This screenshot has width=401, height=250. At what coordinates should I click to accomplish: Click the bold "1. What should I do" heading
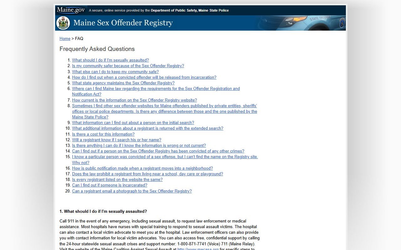[x=103, y=212]
